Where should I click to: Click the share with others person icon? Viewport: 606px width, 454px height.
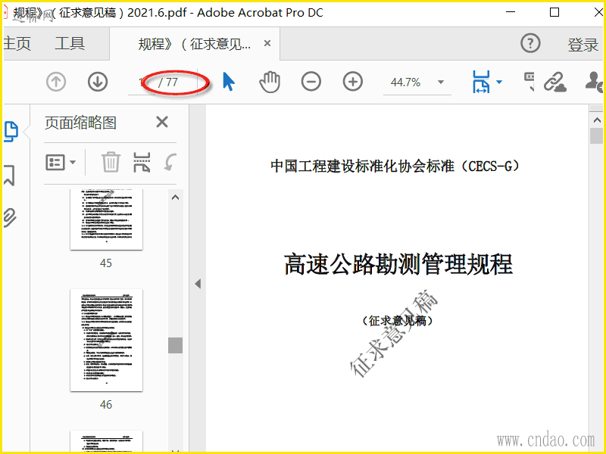coord(594,82)
